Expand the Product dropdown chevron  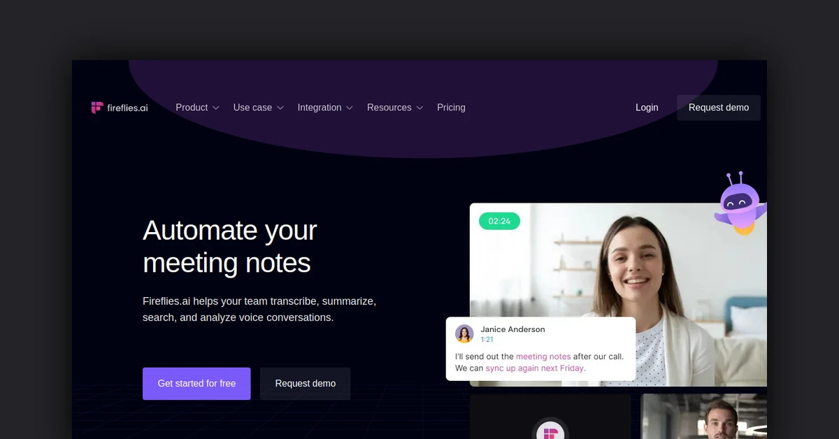(x=216, y=108)
